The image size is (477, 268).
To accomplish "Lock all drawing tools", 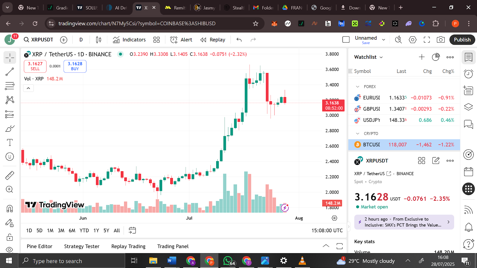I will click(10, 237).
